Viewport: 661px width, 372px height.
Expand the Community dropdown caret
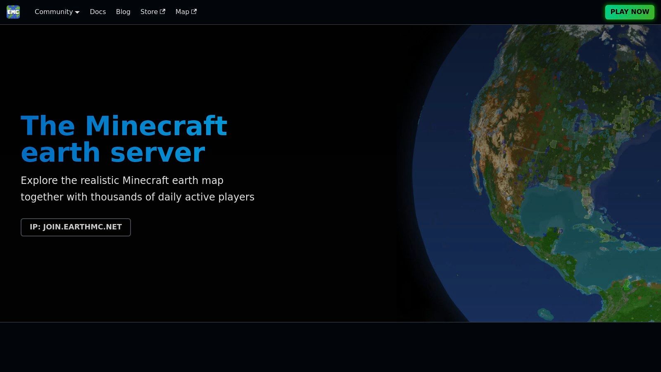click(77, 12)
